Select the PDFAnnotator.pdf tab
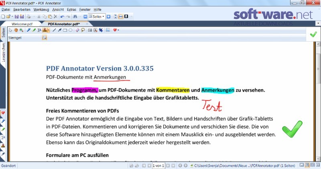321x169 pixels. (64, 24)
